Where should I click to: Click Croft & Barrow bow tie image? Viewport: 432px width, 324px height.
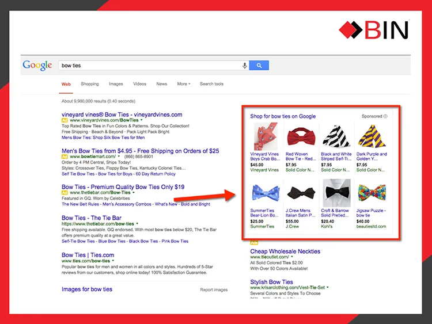tap(336, 193)
